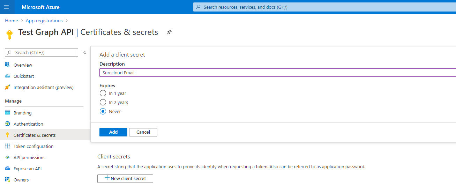Click the yellow key app icon
The width and height of the screenshot is (456, 186).
(9, 35)
